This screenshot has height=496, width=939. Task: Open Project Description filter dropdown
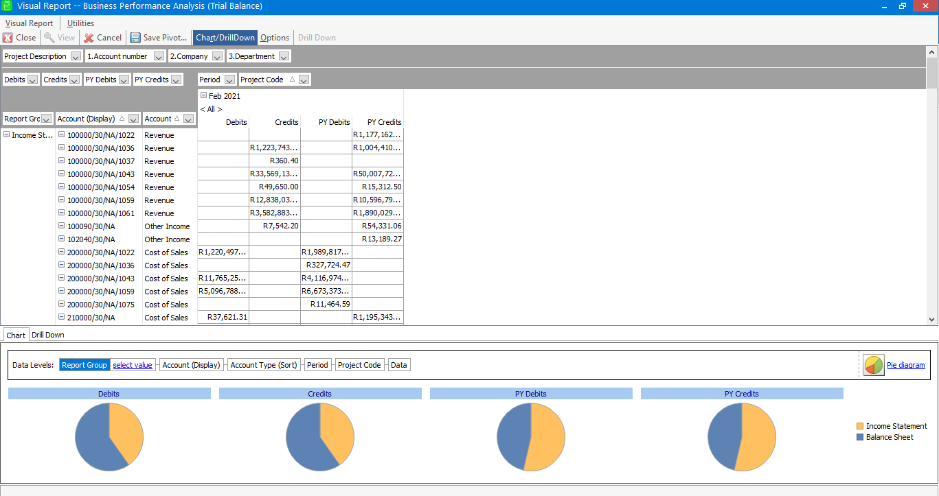point(76,56)
